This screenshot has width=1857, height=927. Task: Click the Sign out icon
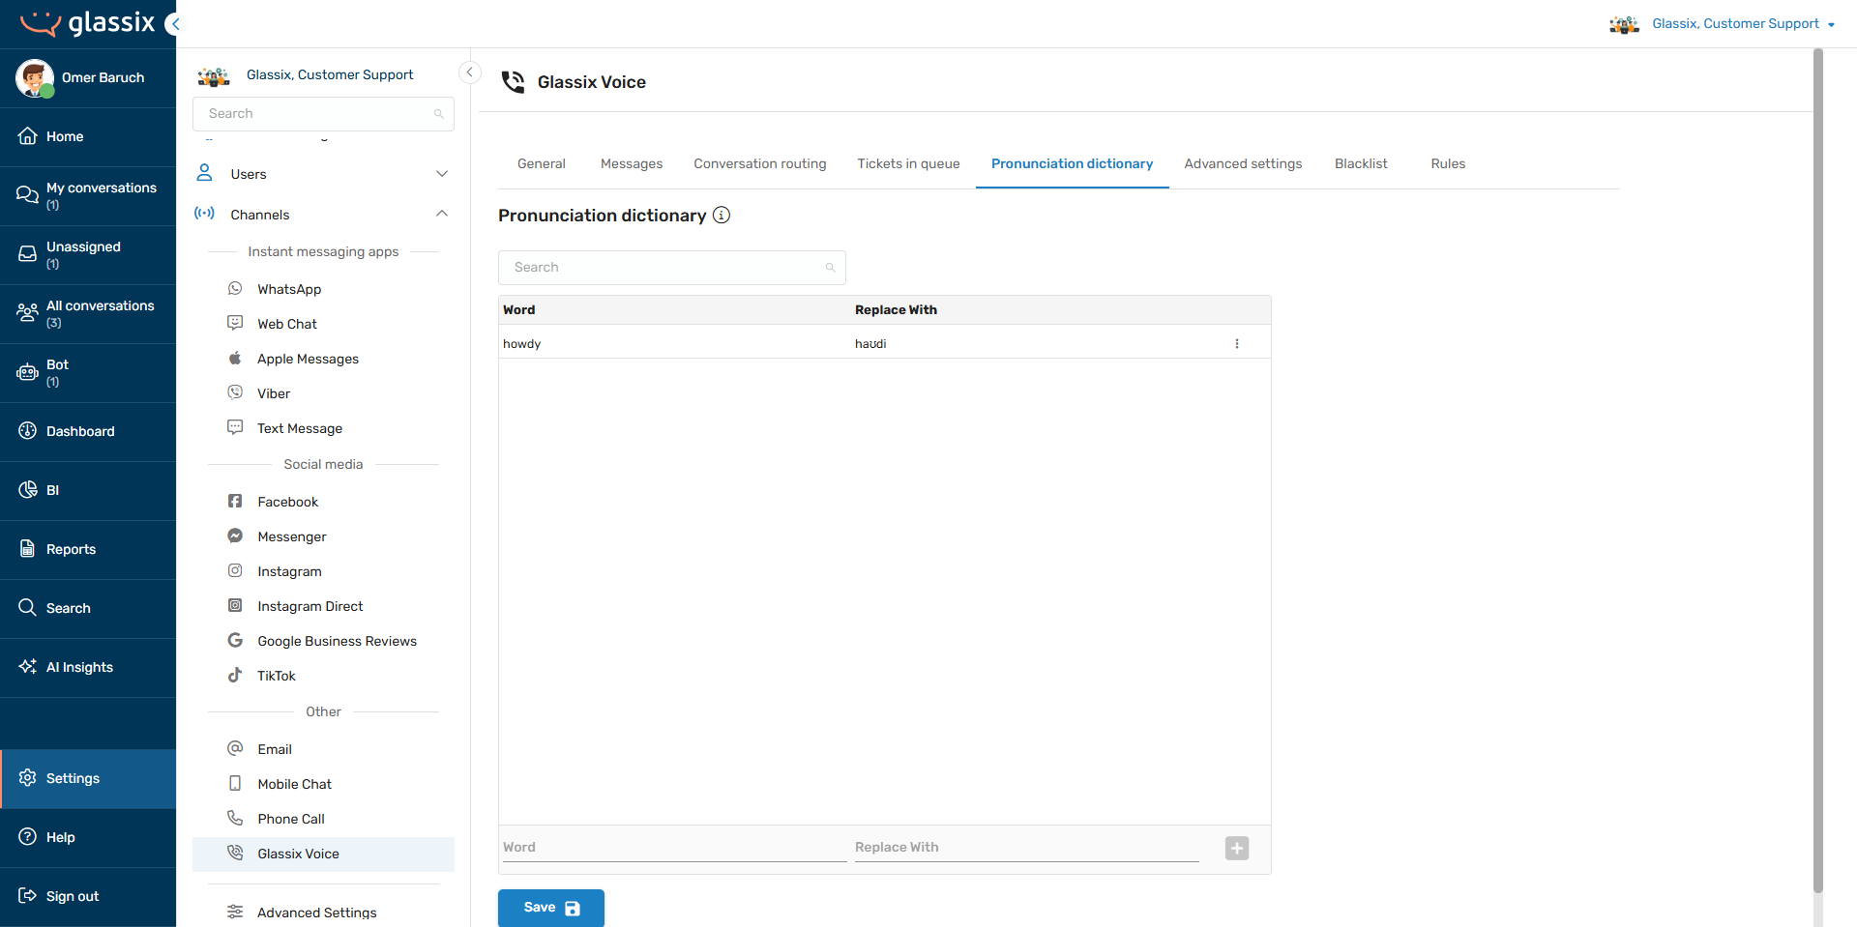pos(27,896)
